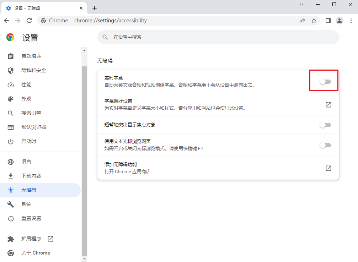Click the gauge icon for 性能

click(11, 85)
